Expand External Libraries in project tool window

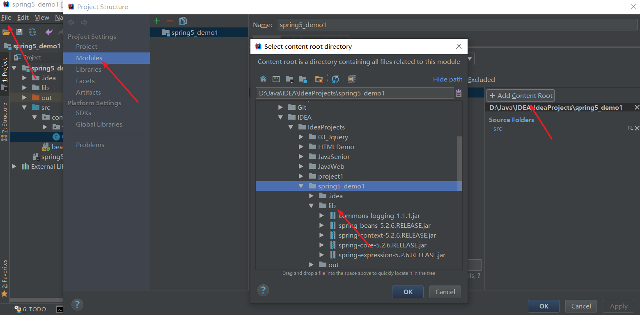[14, 166]
